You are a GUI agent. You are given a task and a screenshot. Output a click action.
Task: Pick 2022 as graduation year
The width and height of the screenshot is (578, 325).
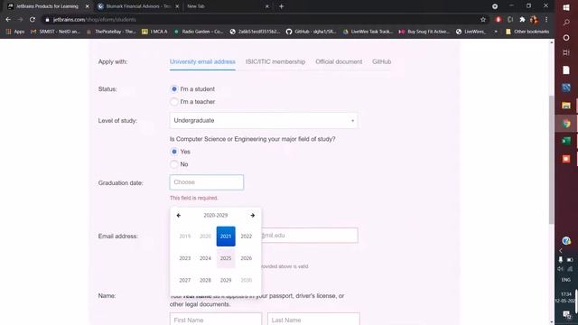(x=247, y=237)
